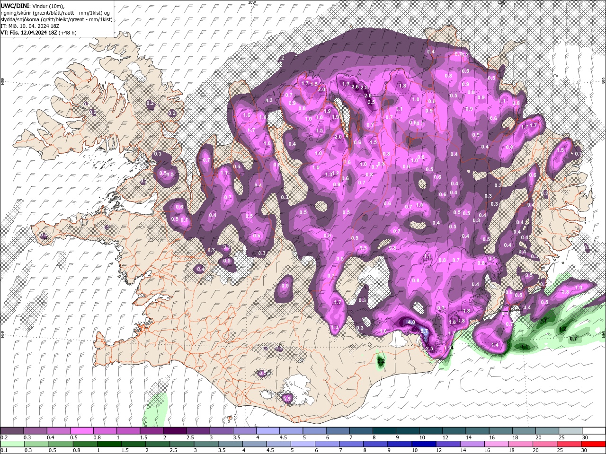606x454 pixels.
Task: Click the '0.2' label of the snow scale
Action: point(4,437)
